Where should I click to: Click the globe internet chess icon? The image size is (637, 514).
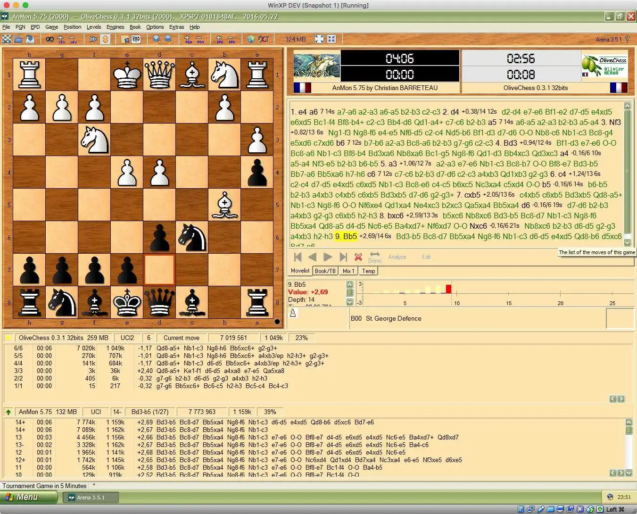click(251, 39)
